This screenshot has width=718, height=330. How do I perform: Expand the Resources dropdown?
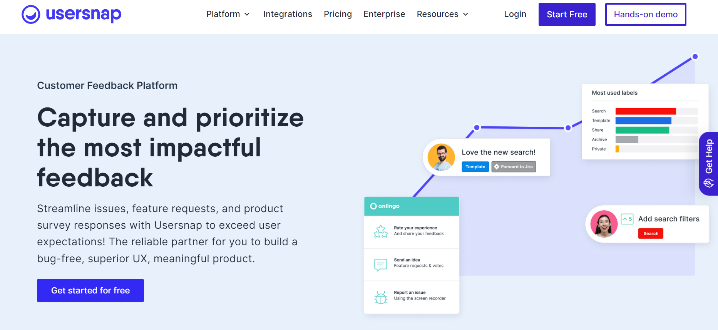[438, 14]
